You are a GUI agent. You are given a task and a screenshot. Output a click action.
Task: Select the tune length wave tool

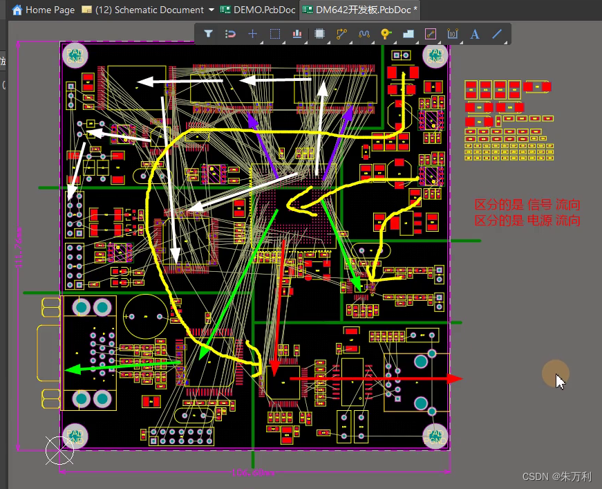(x=364, y=33)
